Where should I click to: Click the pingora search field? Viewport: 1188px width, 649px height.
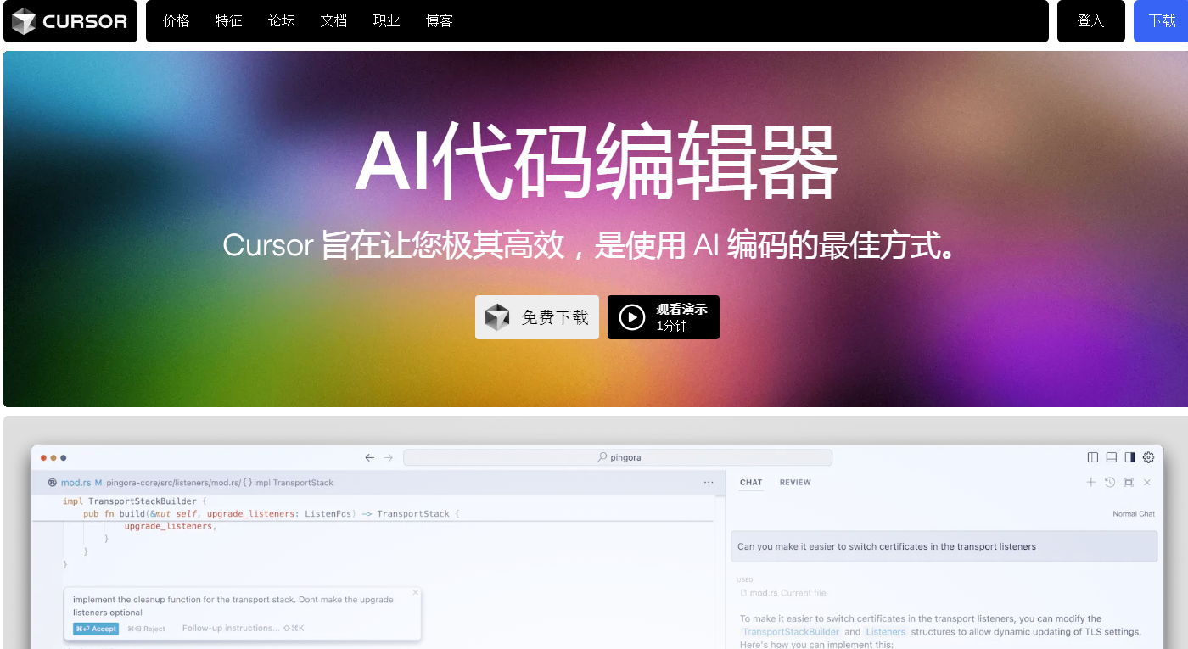[618, 457]
